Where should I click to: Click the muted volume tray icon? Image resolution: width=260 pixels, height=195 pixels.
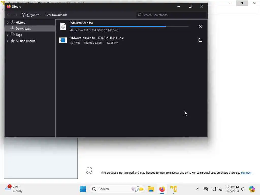point(220,189)
